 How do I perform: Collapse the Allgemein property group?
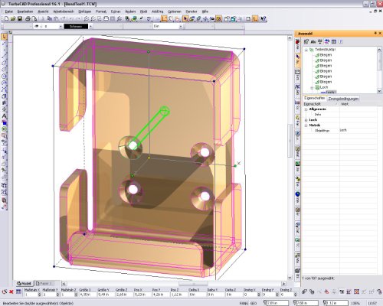[x=306, y=109]
